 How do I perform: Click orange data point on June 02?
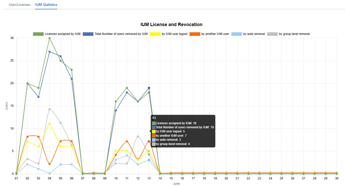tap(27, 137)
